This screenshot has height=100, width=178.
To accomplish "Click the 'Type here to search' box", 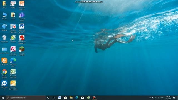I will coord(26,97).
